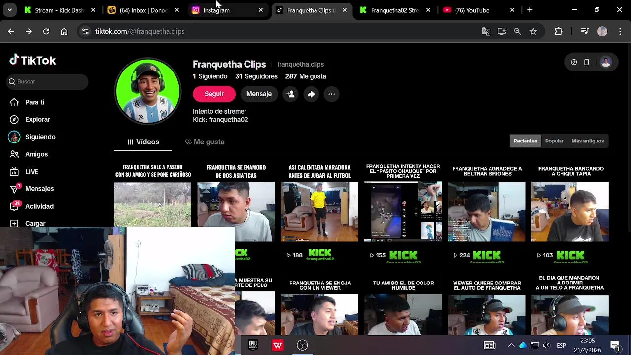The image size is (631, 355).
Task: View the 31 Seguidores list
Action: [256, 76]
